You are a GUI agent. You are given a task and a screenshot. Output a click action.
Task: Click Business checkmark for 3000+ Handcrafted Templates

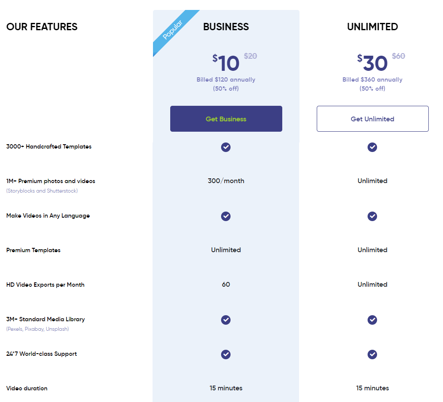pyautogui.click(x=226, y=147)
